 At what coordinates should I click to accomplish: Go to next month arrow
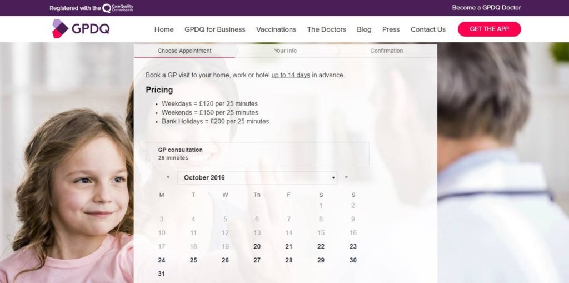[346, 177]
